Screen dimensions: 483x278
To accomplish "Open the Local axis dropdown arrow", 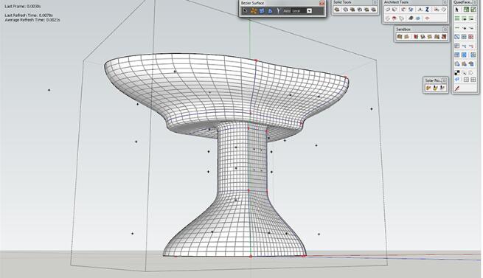I will tap(309, 11).
